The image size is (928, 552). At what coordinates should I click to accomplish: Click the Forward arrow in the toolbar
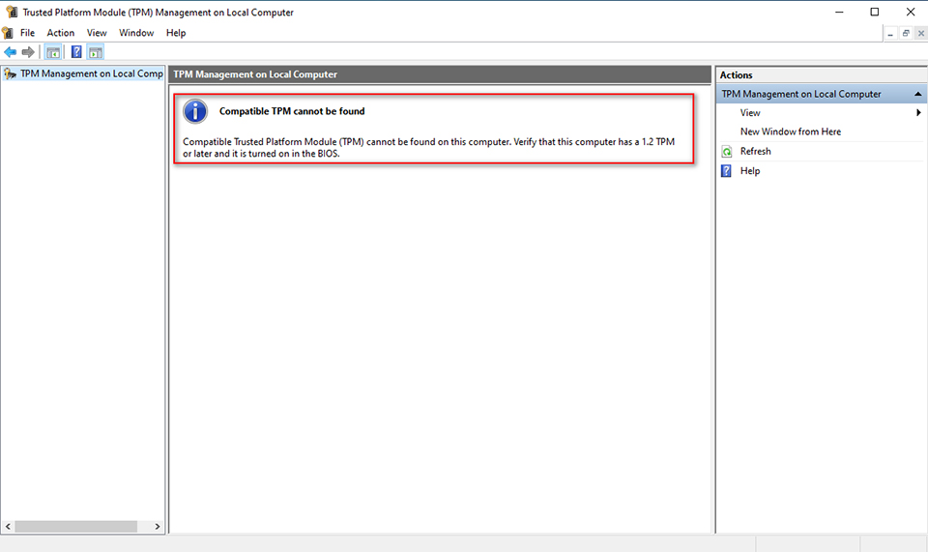pos(28,52)
